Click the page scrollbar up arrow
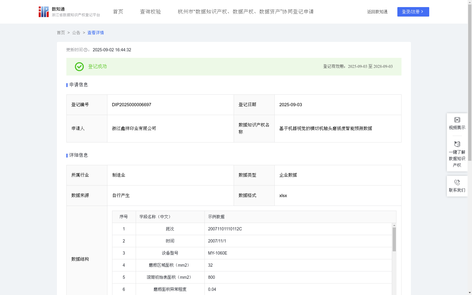472x295 pixels. (x=470, y=2)
